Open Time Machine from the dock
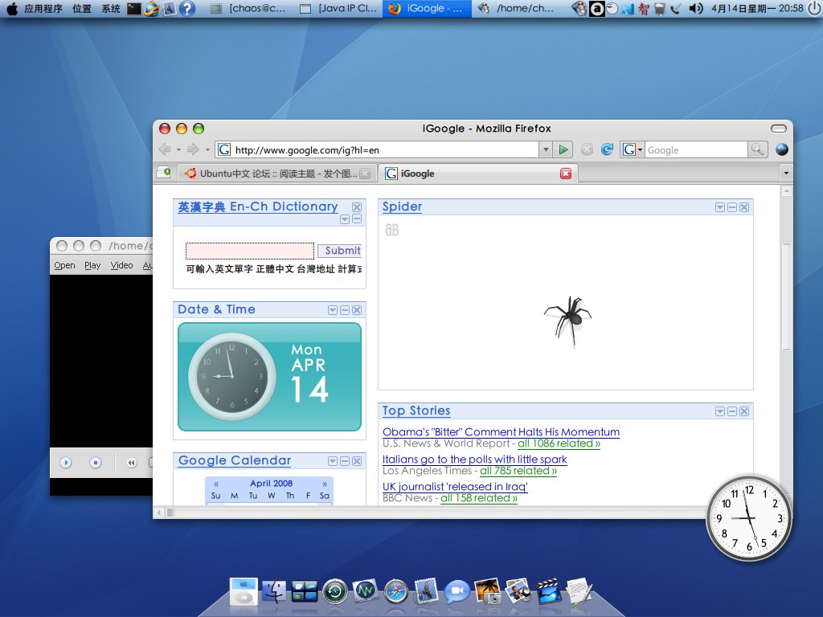The image size is (823, 617). (x=335, y=592)
